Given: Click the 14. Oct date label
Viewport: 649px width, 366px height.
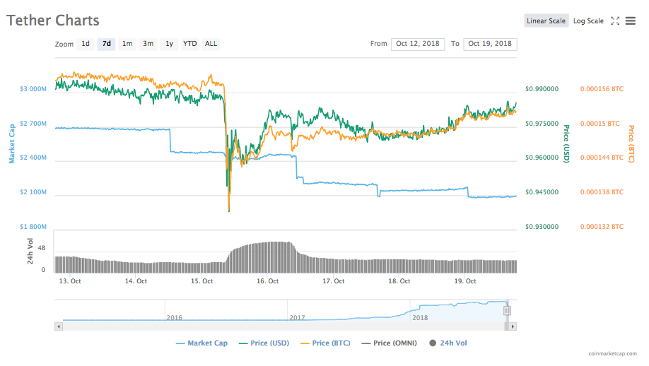Looking at the screenshot, I should (136, 281).
